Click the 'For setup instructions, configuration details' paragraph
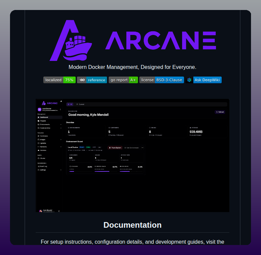 (132, 242)
